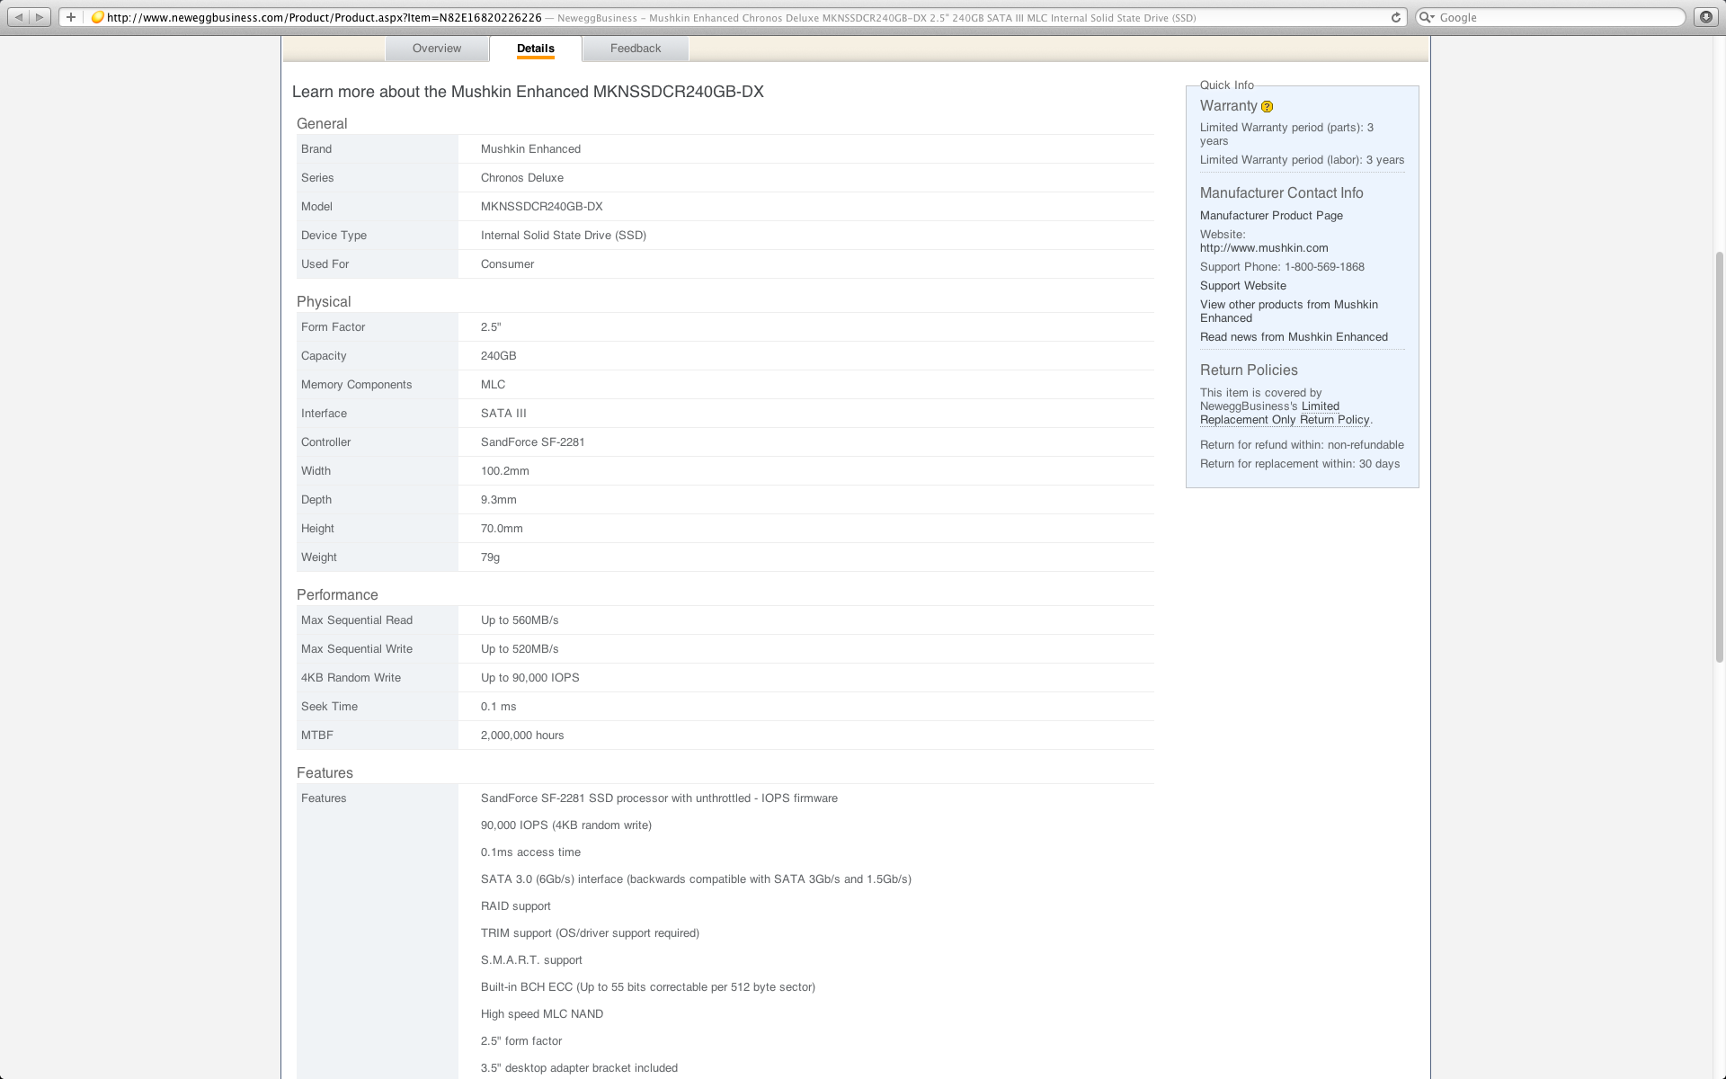Click the 'Consumer' Used For value
The image size is (1726, 1079).
click(507, 264)
